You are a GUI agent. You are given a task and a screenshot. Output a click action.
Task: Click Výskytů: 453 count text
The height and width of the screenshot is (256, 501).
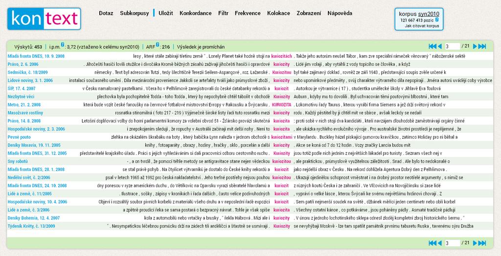pos(28,47)
